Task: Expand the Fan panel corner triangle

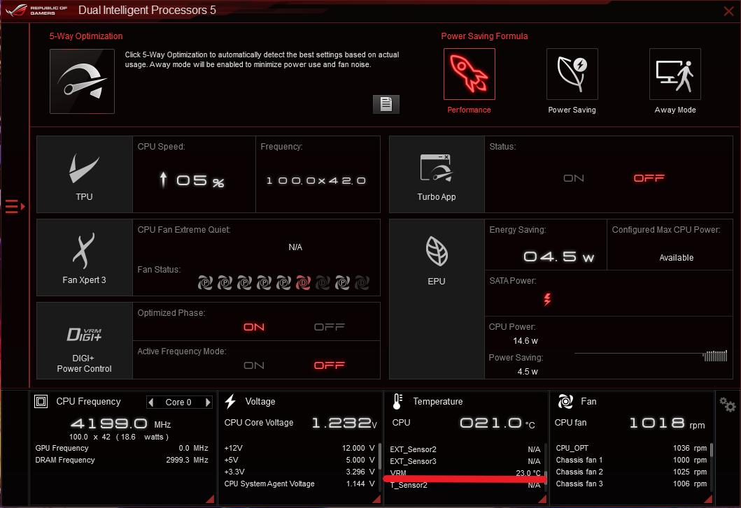Action: pos(708,499)
